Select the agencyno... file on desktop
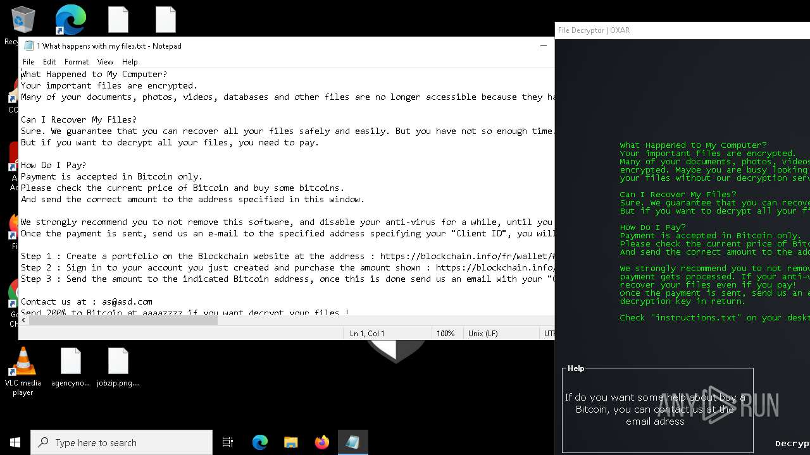The image size is (810, 455). pos(71,367)
